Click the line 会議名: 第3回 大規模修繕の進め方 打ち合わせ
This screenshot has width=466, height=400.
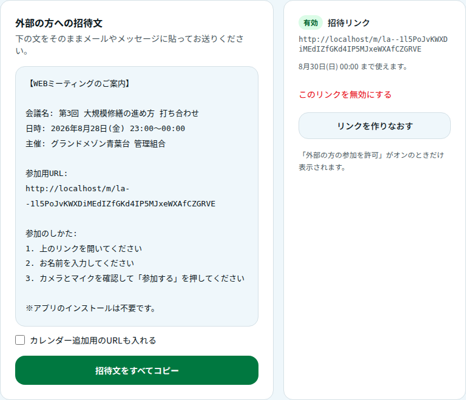coord(112,114)
